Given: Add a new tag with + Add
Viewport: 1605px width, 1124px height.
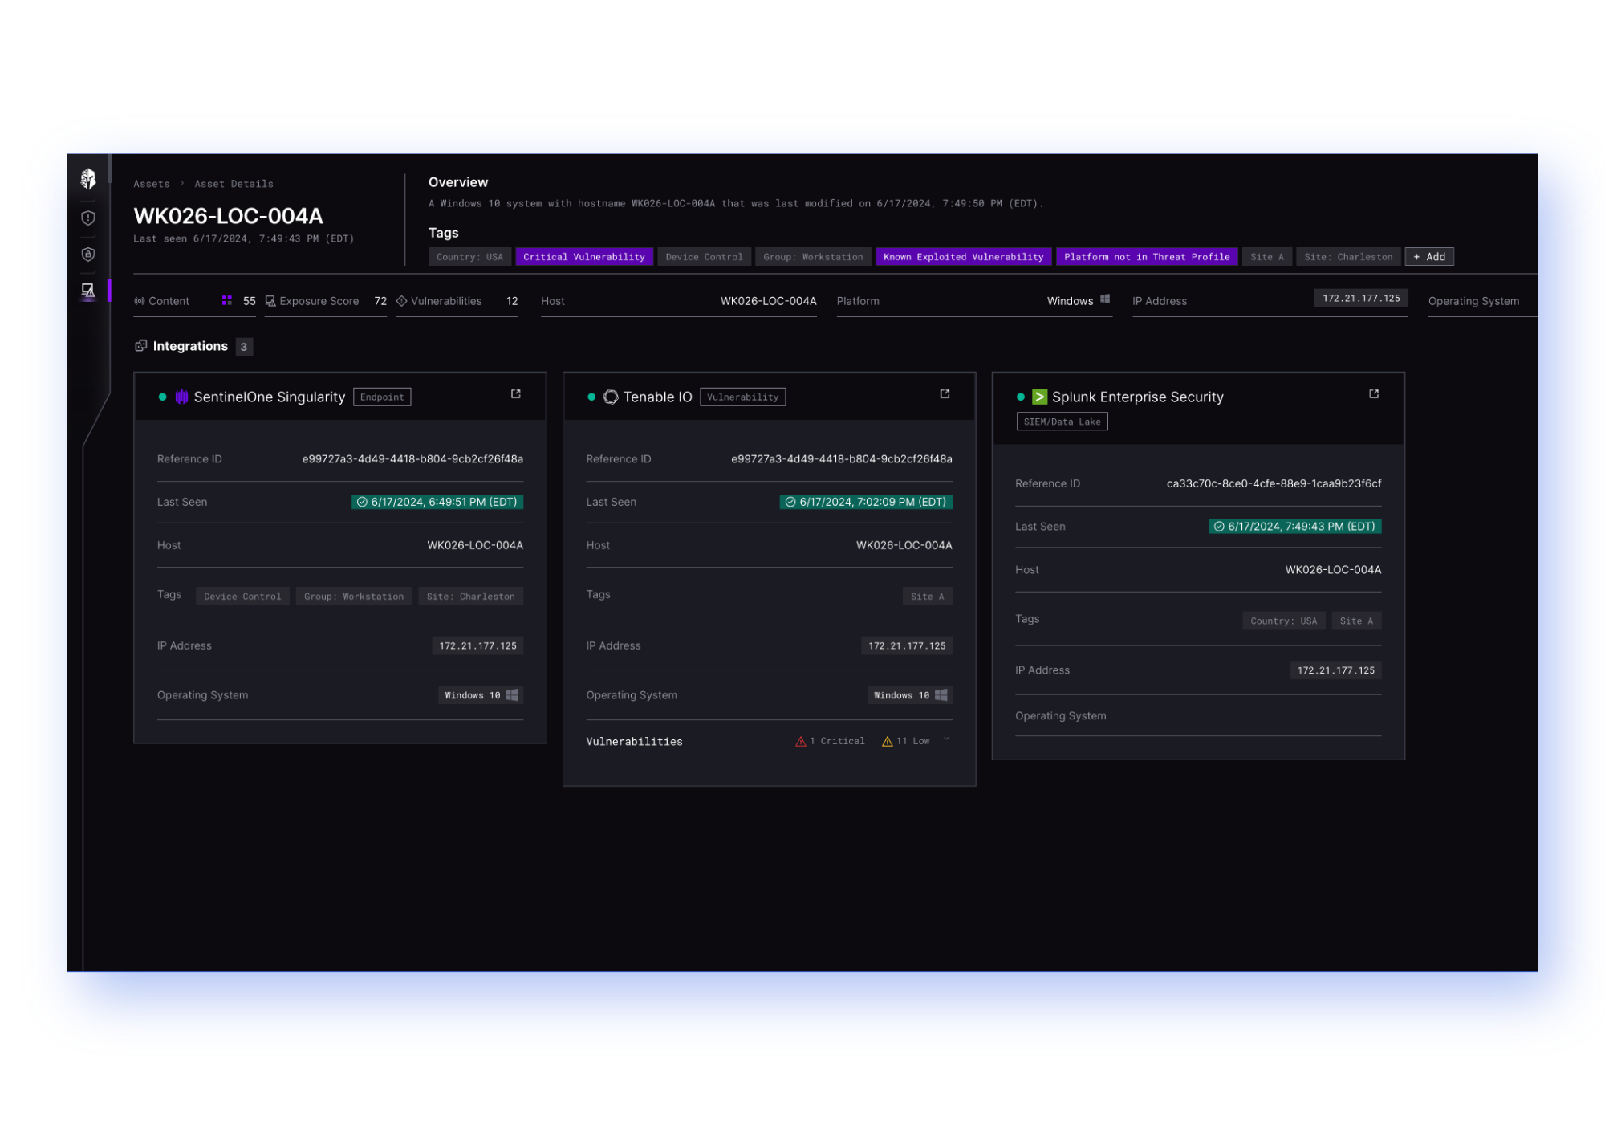Looking at the screenshot, I should pyautogui.click(x=1429, y=257).
